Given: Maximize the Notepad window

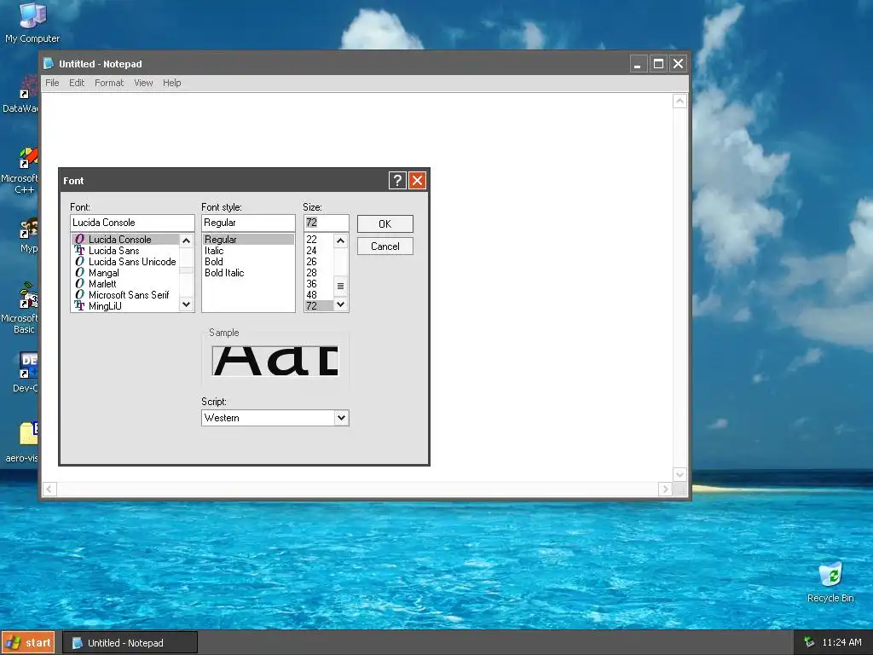Looking at the screenshot, I should [x=658, y=63].
